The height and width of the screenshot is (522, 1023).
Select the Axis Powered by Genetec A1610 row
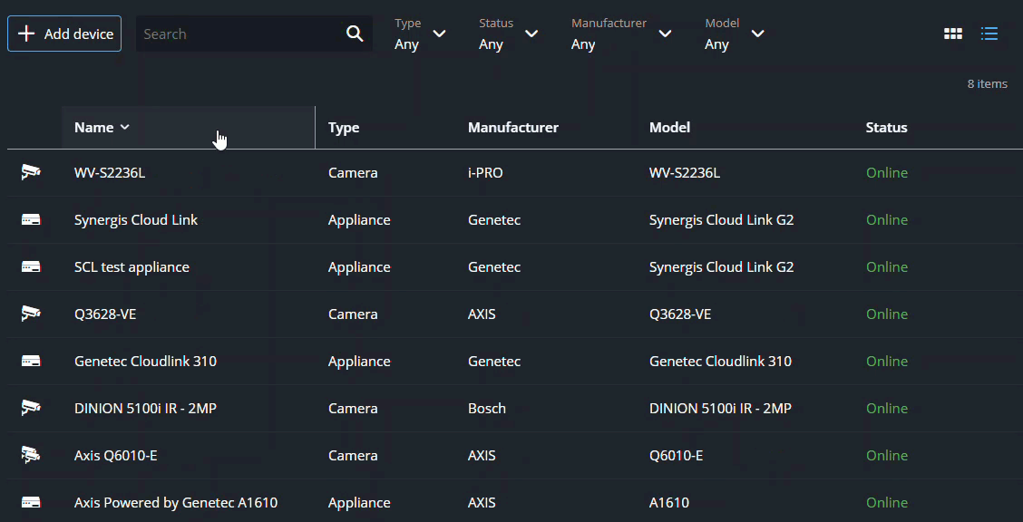(x=176, y=503)
